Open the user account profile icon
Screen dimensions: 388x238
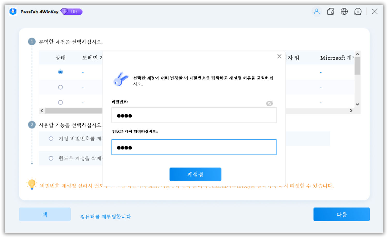[317, 11]
